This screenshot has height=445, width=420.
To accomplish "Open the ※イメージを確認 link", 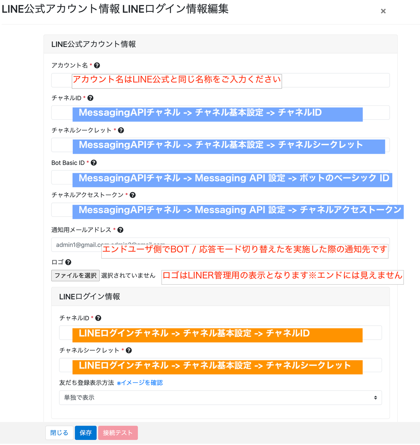I will pos(140,383).
